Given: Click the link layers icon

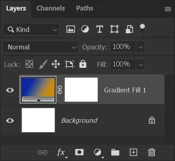Looking at the screenshot, I should pyautogui.click(x=43, y=152).
